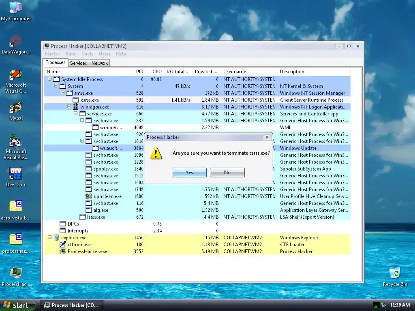The width and height of the screenshot is (415, 311).
Task: Sort by the Name column header
Action: point(85,72)
